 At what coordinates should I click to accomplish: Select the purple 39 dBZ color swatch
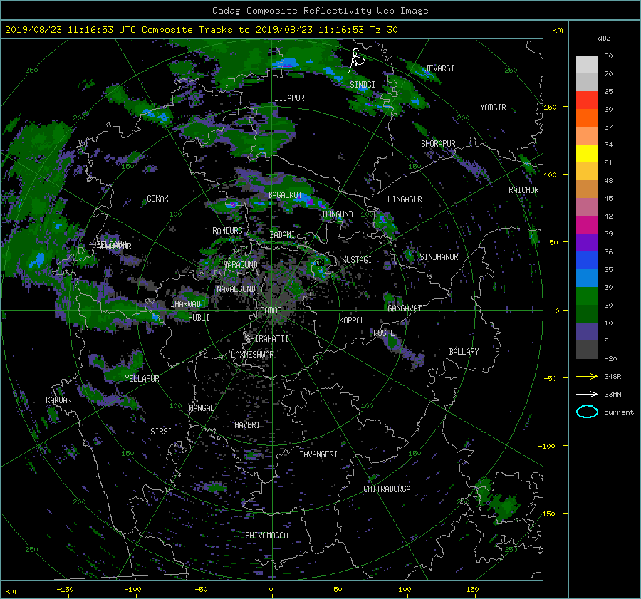coord(587,242)
